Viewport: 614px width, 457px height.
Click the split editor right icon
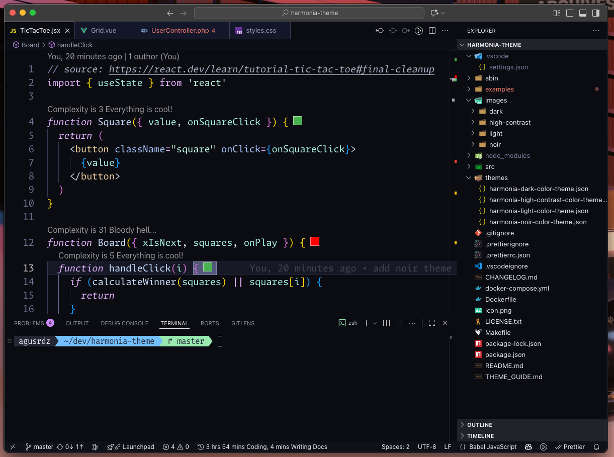(432, 31)
